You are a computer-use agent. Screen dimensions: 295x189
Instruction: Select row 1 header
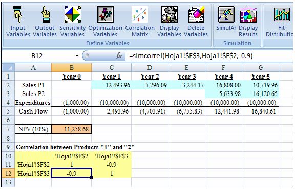pos(8,77)
